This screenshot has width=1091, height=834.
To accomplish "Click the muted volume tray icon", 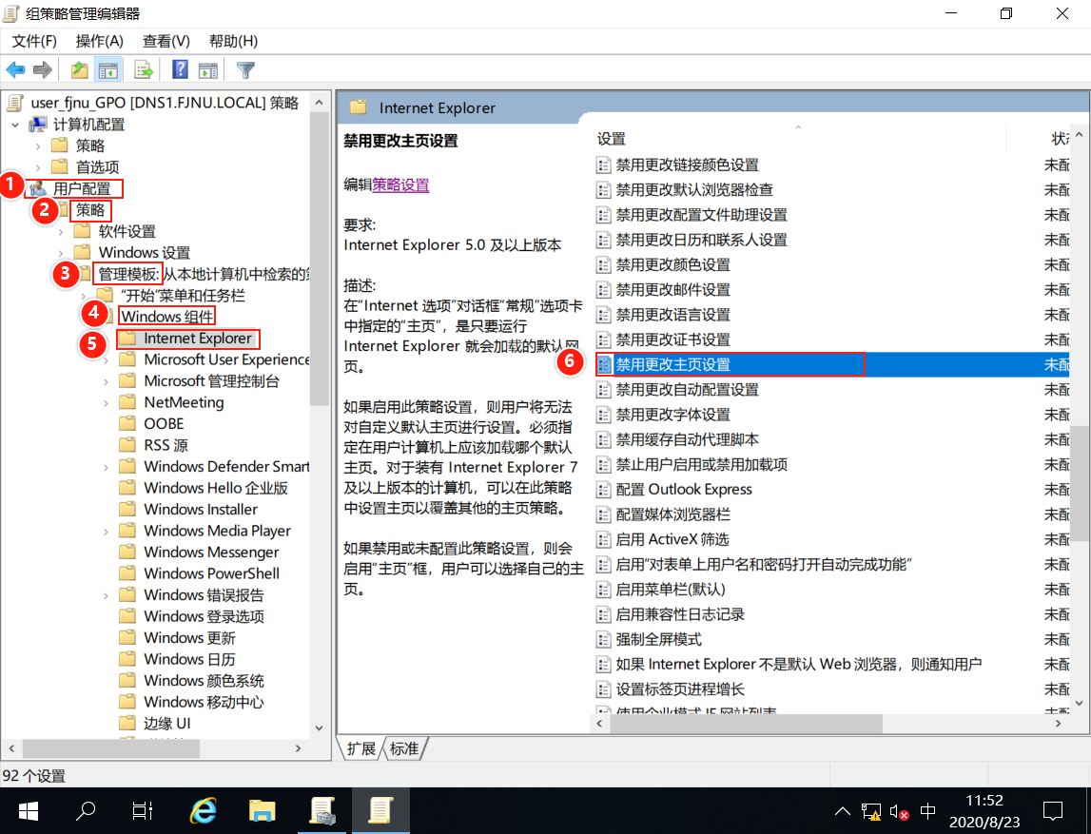I will point(899,812).
